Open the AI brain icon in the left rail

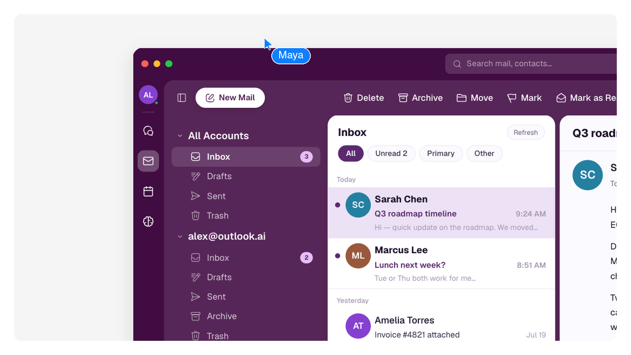tap(148, 222)
